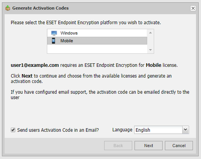Open the Language dropdown arrow
This screenshot has height=159, width=201.
coord(185,130)
